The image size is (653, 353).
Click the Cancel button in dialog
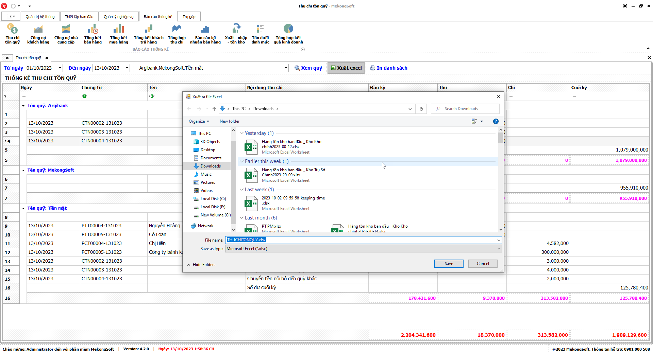(483, 264)
